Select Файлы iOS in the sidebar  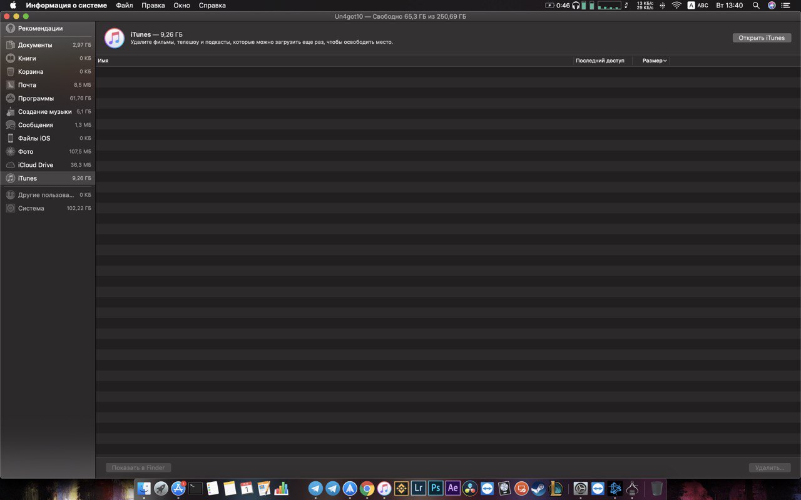pyautogui.click(x=48, y=138)
